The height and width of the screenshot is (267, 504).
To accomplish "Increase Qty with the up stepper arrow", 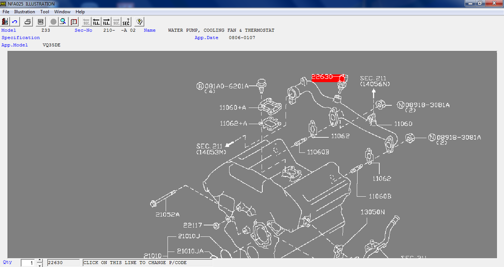I will (40, 261).
